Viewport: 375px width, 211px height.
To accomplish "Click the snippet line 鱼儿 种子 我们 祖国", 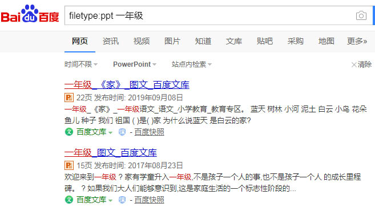I will pos(158,120).
